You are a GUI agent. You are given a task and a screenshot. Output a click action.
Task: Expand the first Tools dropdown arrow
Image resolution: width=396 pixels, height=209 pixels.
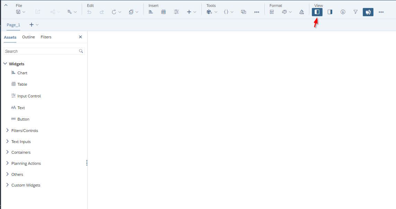click(x=216, y=12)
